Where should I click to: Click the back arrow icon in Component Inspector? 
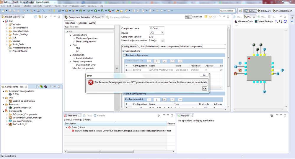click(210, 17)
